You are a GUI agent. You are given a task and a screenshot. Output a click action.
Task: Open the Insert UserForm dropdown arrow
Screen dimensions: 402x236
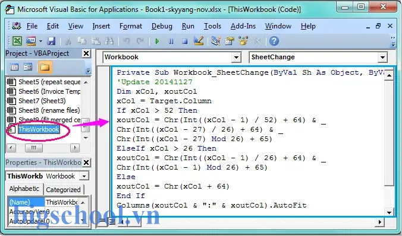40,41
